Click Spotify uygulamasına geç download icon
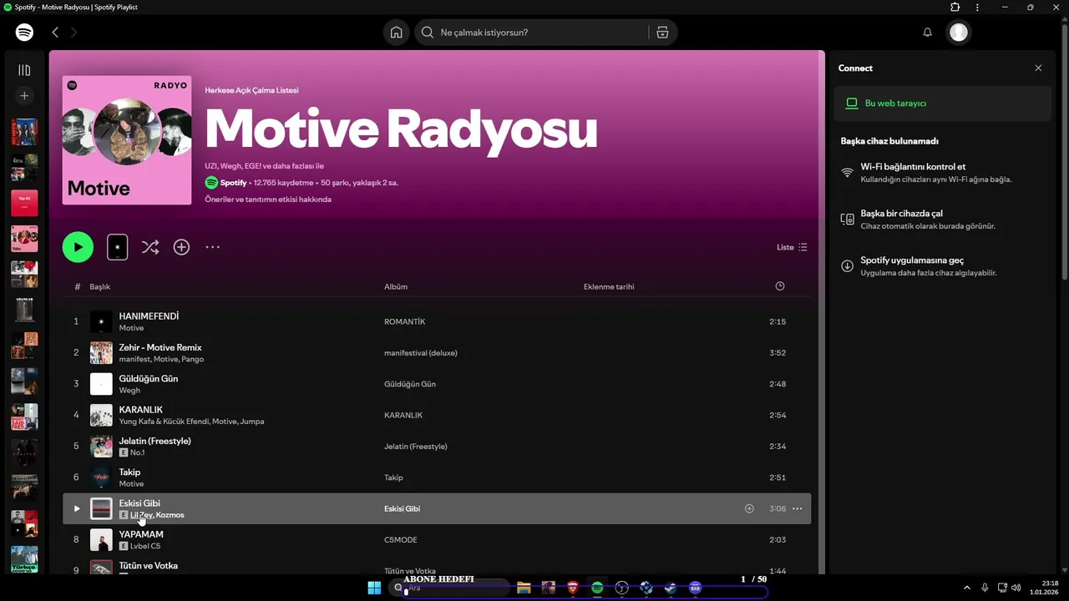The width and height of the screenshot is (1069, 601). pyautogui.click(x=847, y=266)
